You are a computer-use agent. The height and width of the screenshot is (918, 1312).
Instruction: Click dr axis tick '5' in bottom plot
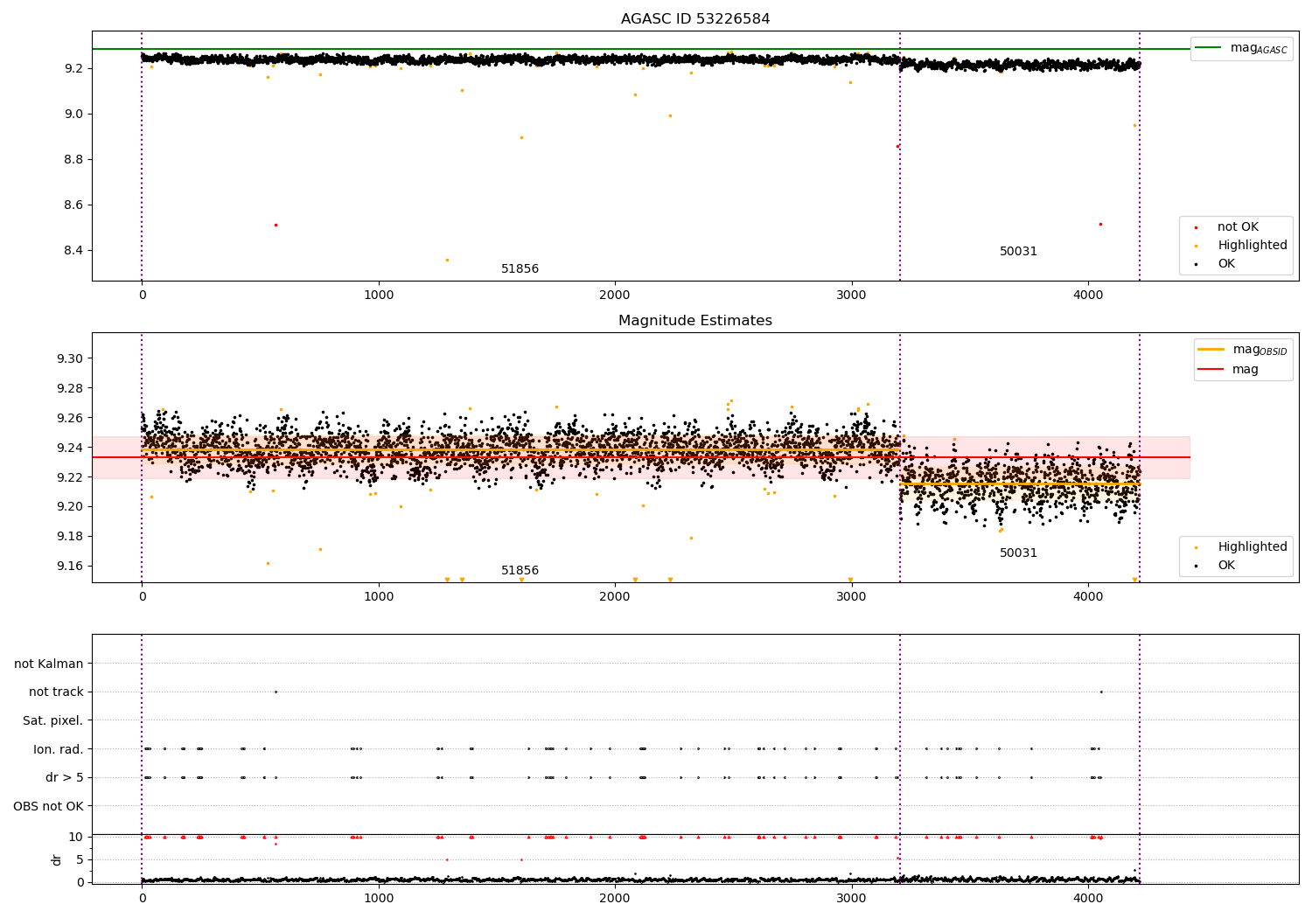(80, 860)
